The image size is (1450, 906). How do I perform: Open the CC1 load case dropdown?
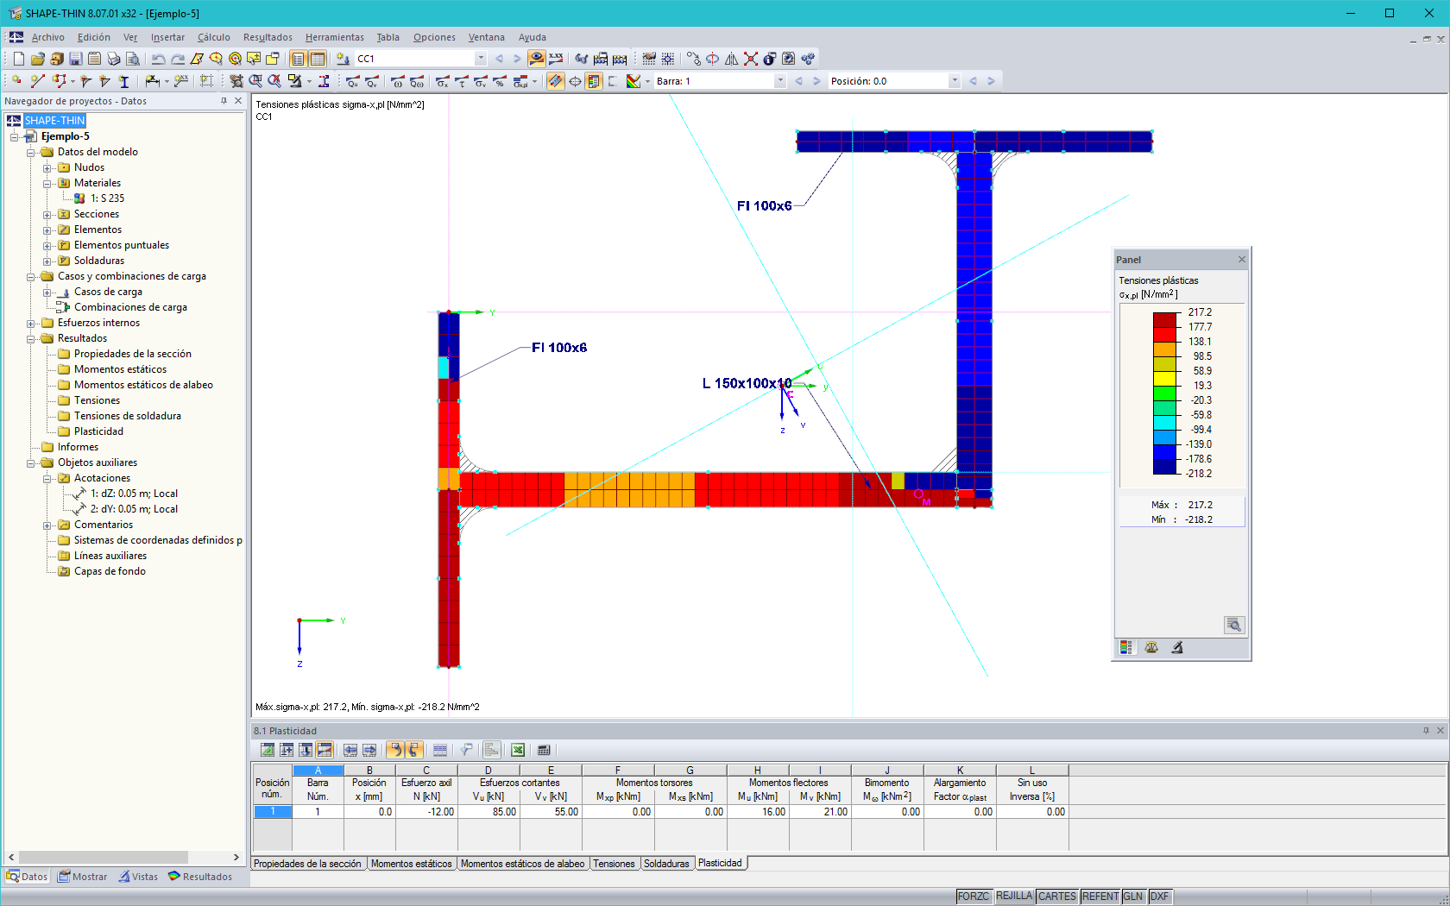click(x=481, y=59)
